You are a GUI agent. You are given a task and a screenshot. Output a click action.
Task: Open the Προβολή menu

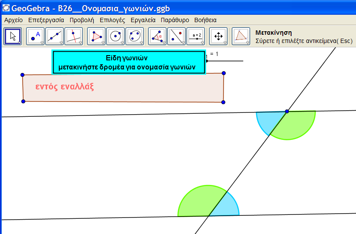(x=81, y=20)
